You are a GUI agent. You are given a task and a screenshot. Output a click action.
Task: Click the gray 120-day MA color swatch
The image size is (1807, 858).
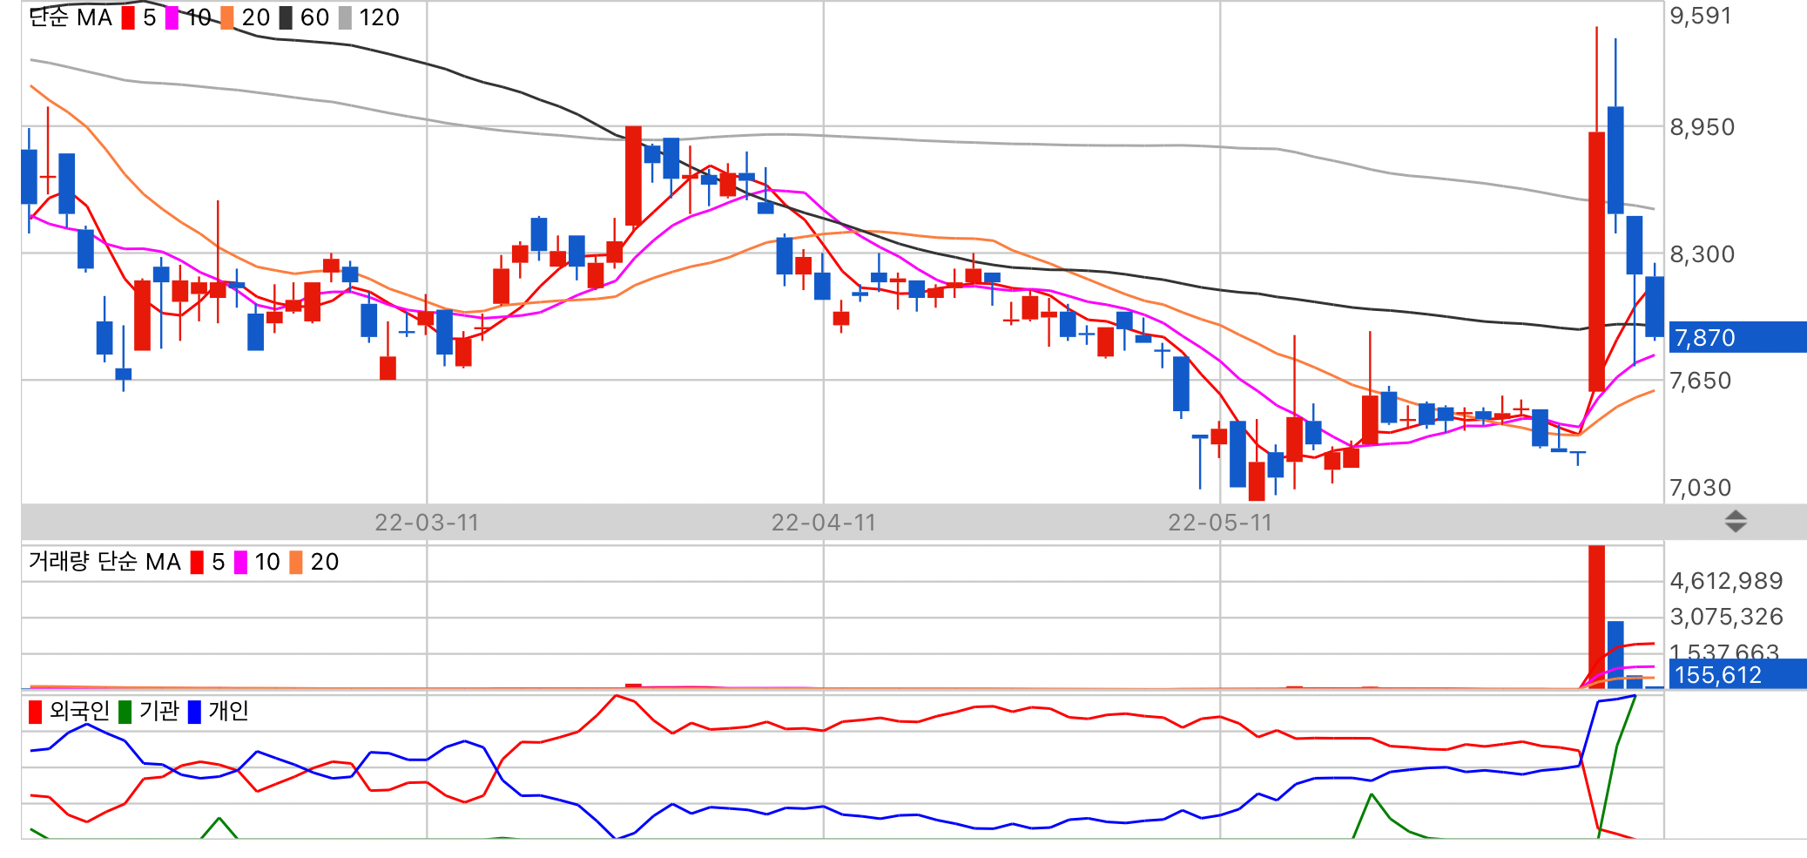(x=345, y=17)
